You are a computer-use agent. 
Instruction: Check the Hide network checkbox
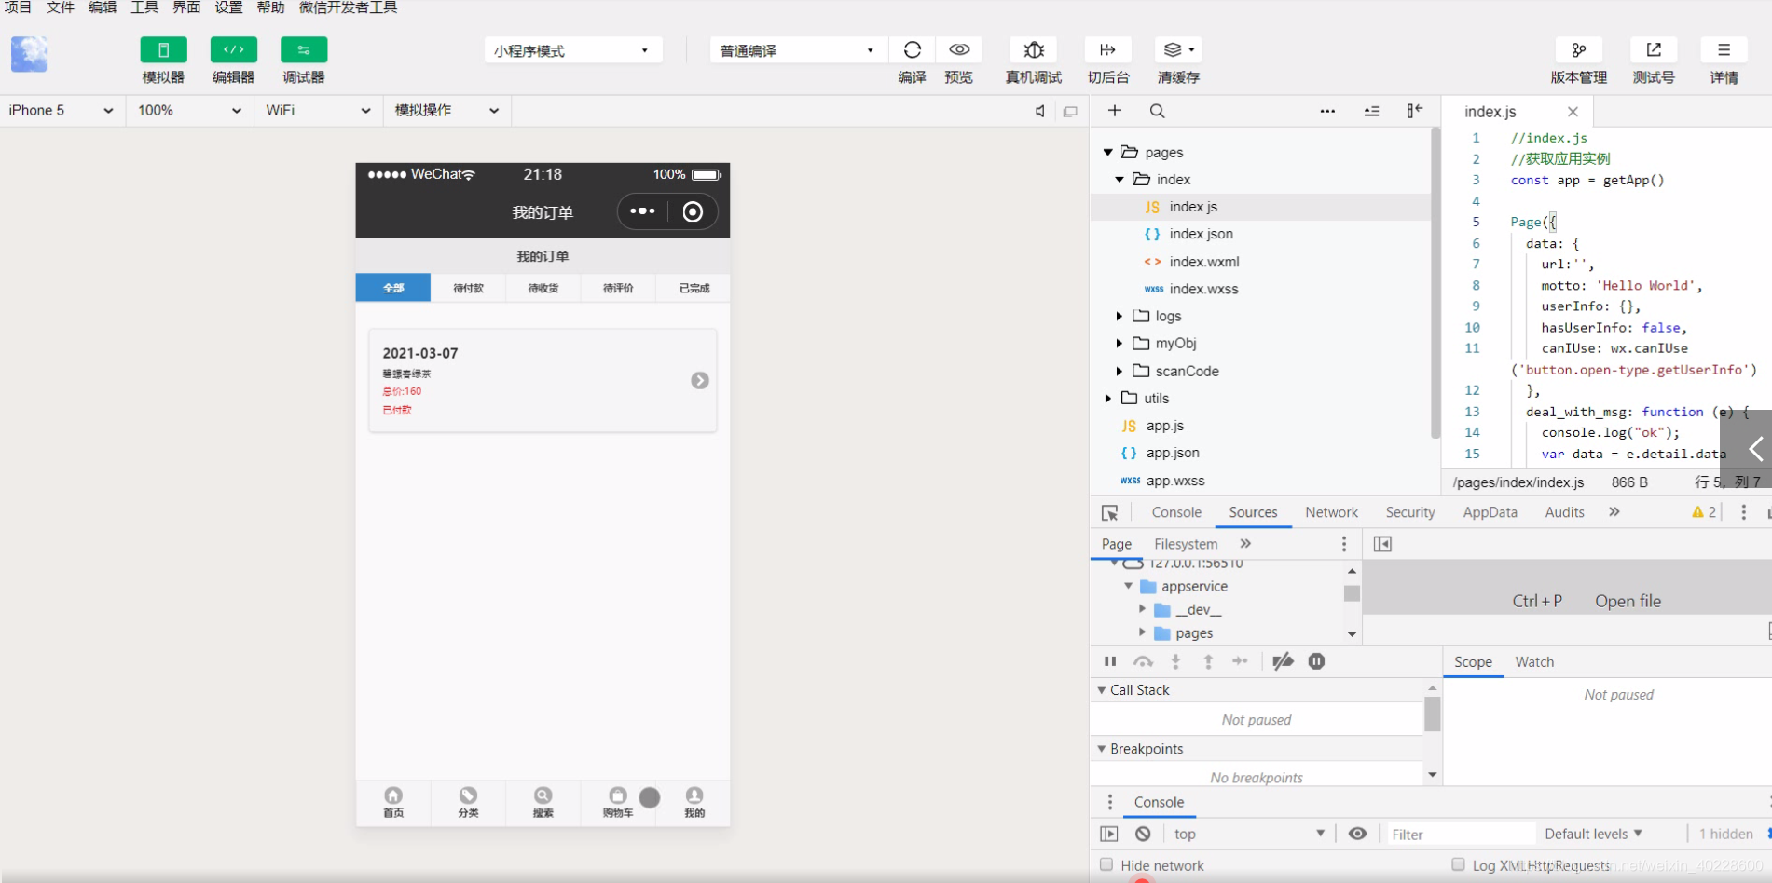click(x=1106, y=864)
